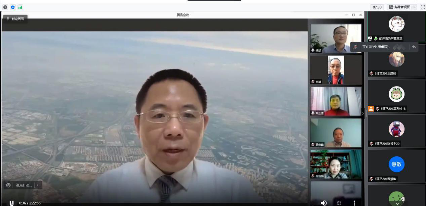Enter full screen via top-right icon
Viewport: 426px width, 206px height.
[x=423, y=7]
